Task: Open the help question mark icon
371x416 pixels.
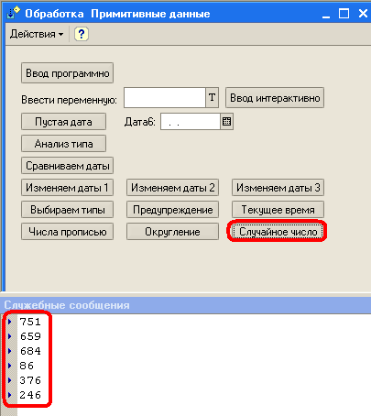Action: tap(81, 34)
